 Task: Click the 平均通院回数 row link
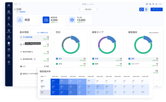[x=28, y=37]
